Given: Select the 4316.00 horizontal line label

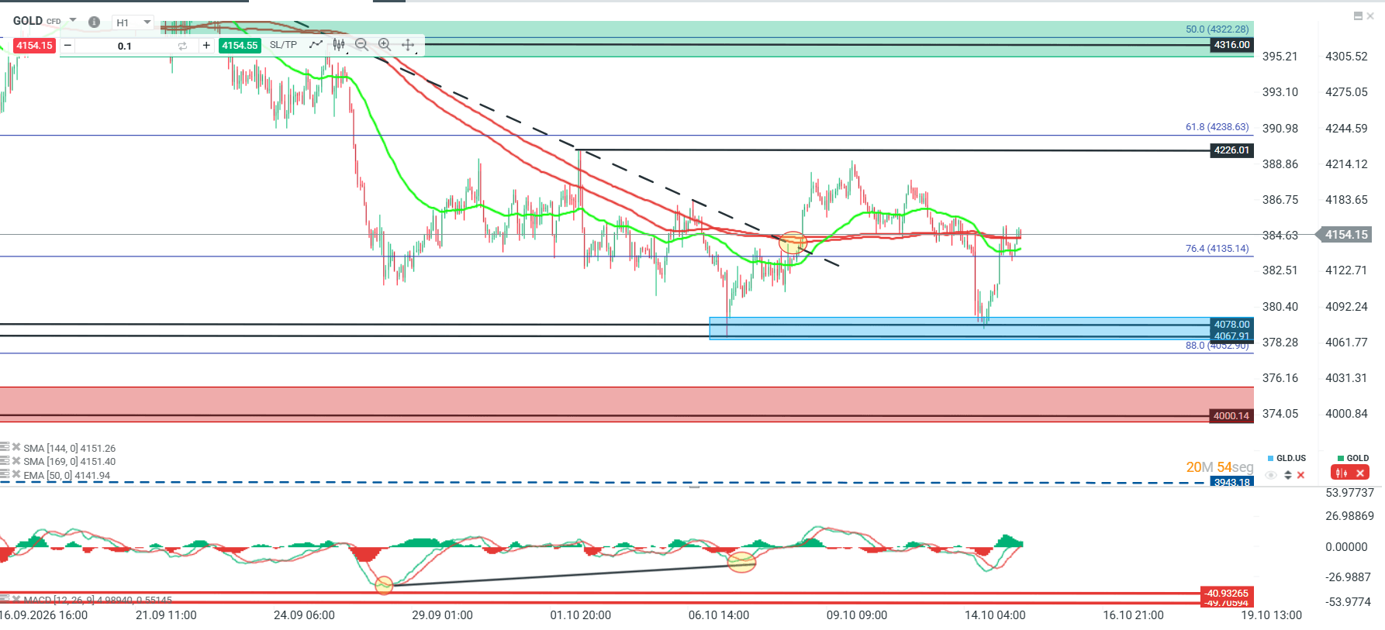Looking at the screenshot, I should coord(1232,45).
